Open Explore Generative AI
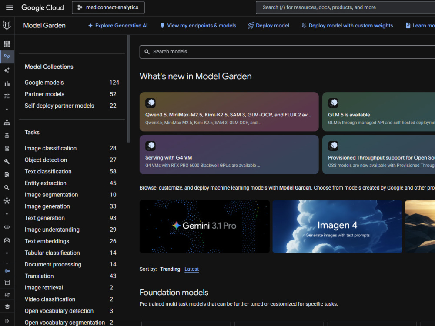Viewport: 435px width, 326px height. click(117, 26)
